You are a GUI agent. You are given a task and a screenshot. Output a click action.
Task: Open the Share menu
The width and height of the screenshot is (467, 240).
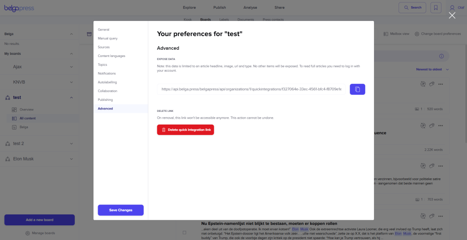pos(280,7)
